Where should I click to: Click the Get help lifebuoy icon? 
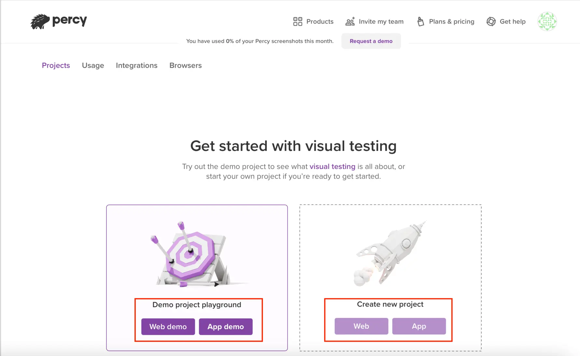click(491, 21)
